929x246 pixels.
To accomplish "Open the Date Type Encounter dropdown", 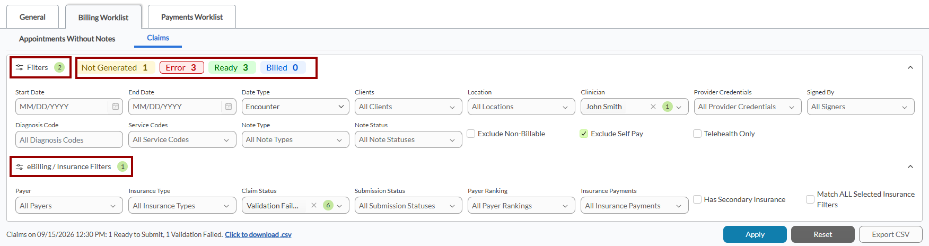I will 295,107.
